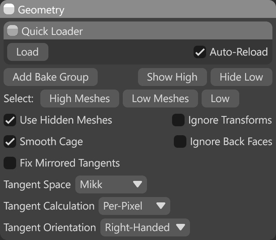Open the Tangent Calculation Per-Pixel dropdown
Viewport: 276px width, 240px height.
134,206
